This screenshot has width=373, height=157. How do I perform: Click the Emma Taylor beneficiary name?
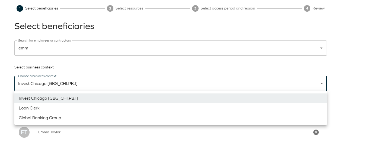tap(49, 132)
